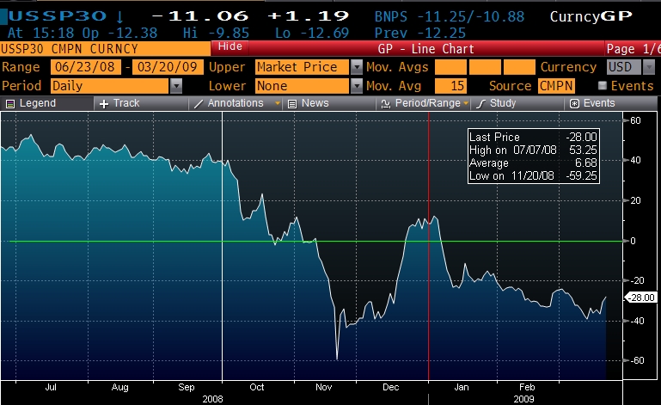This screenshot has width=661, height=405.
Task: Enable the Events checkbox
Action: pyautogui.click(x=602, y=85)
